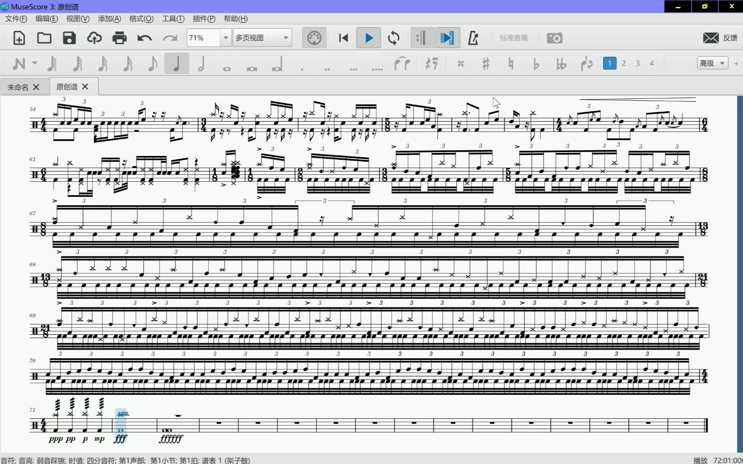This screenshot has width=743, height=464.
Task: Close the 原创谱 tab
Action: 85,86
